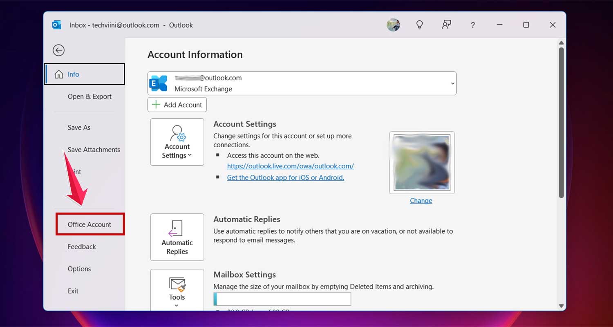The height and width of the screenshot is (327, 613).
Task: Open the outlook.live.com web access link
Action: [290, 166]
